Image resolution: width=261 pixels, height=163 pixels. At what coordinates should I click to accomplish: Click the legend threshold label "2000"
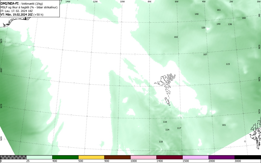pyautogui.click(x=212, y=161)
